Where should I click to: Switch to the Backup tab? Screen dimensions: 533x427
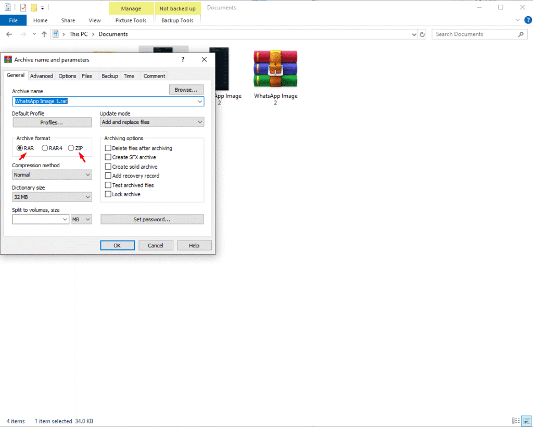click(110, 76)
